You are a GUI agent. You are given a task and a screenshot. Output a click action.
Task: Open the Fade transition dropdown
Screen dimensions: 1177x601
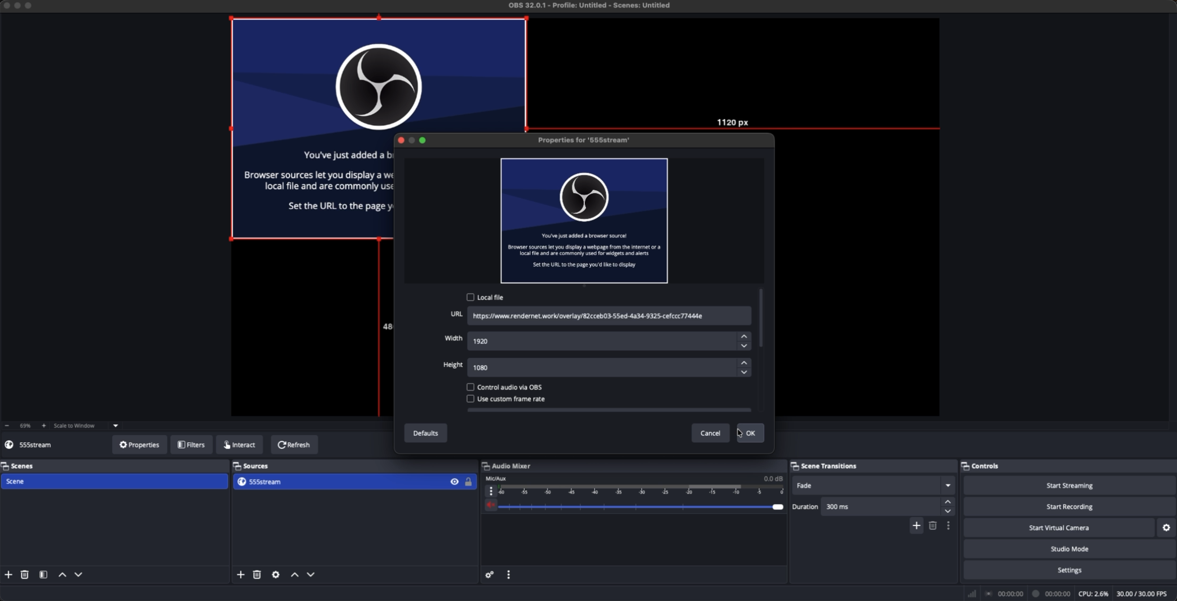(x=873, y=485)
